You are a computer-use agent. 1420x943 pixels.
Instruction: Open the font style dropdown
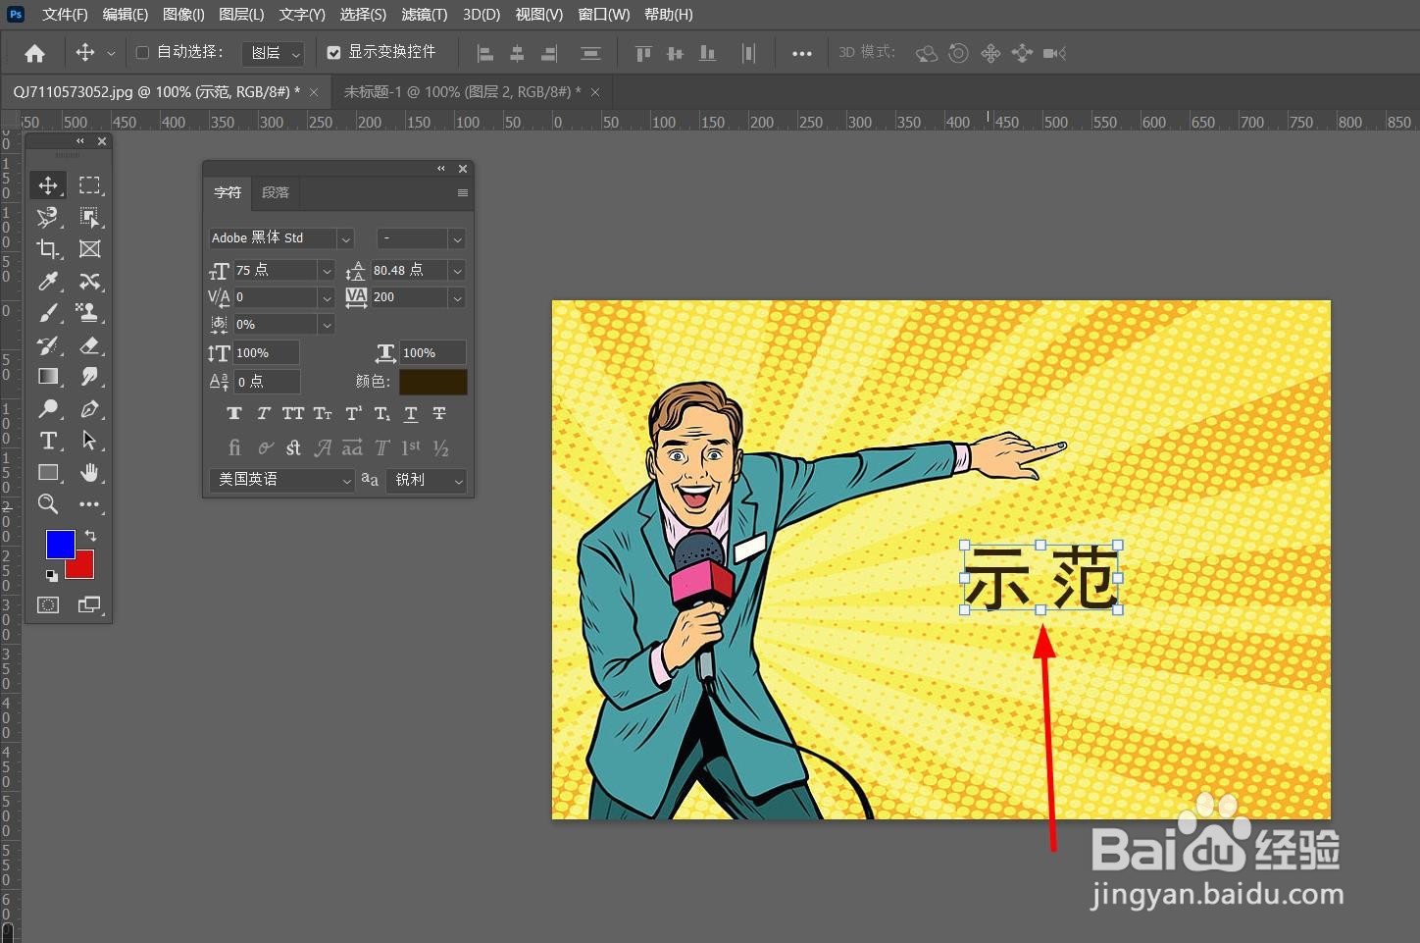pos(457,238)
